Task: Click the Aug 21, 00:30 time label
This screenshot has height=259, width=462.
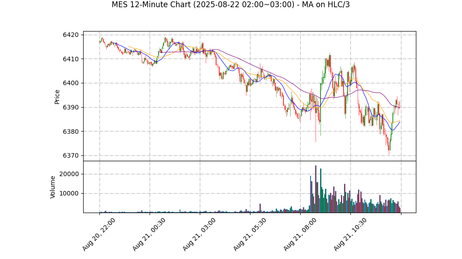Action: coord(149,234)
